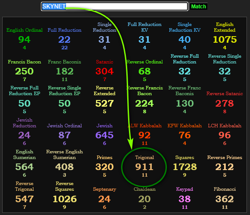Select the Keypad value 38
The height and width of the screenshot is (215, 250).
(184, 199)
